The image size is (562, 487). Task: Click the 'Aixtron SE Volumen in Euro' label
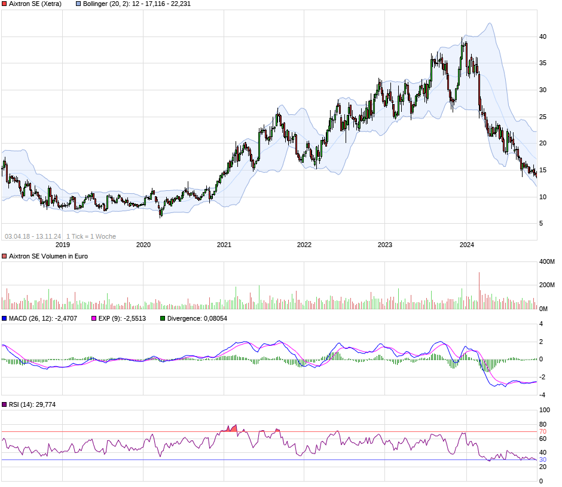click(48, 257)
